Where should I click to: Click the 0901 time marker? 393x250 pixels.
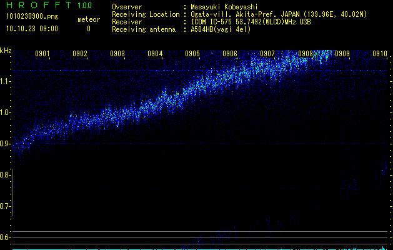click(x=42, y=54)
